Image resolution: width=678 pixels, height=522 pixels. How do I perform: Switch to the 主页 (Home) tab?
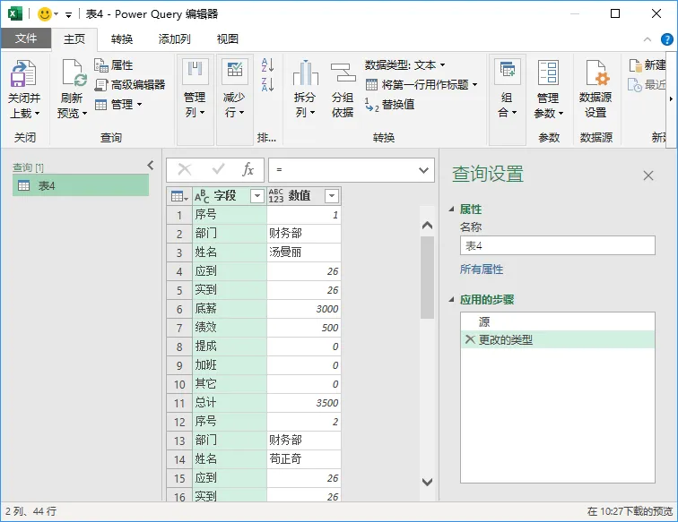point(74,39)
